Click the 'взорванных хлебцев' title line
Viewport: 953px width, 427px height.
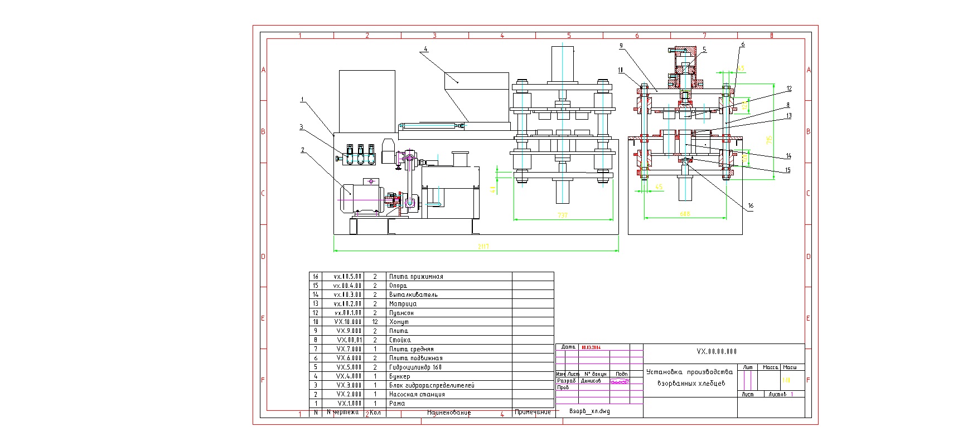coord(691,384)
